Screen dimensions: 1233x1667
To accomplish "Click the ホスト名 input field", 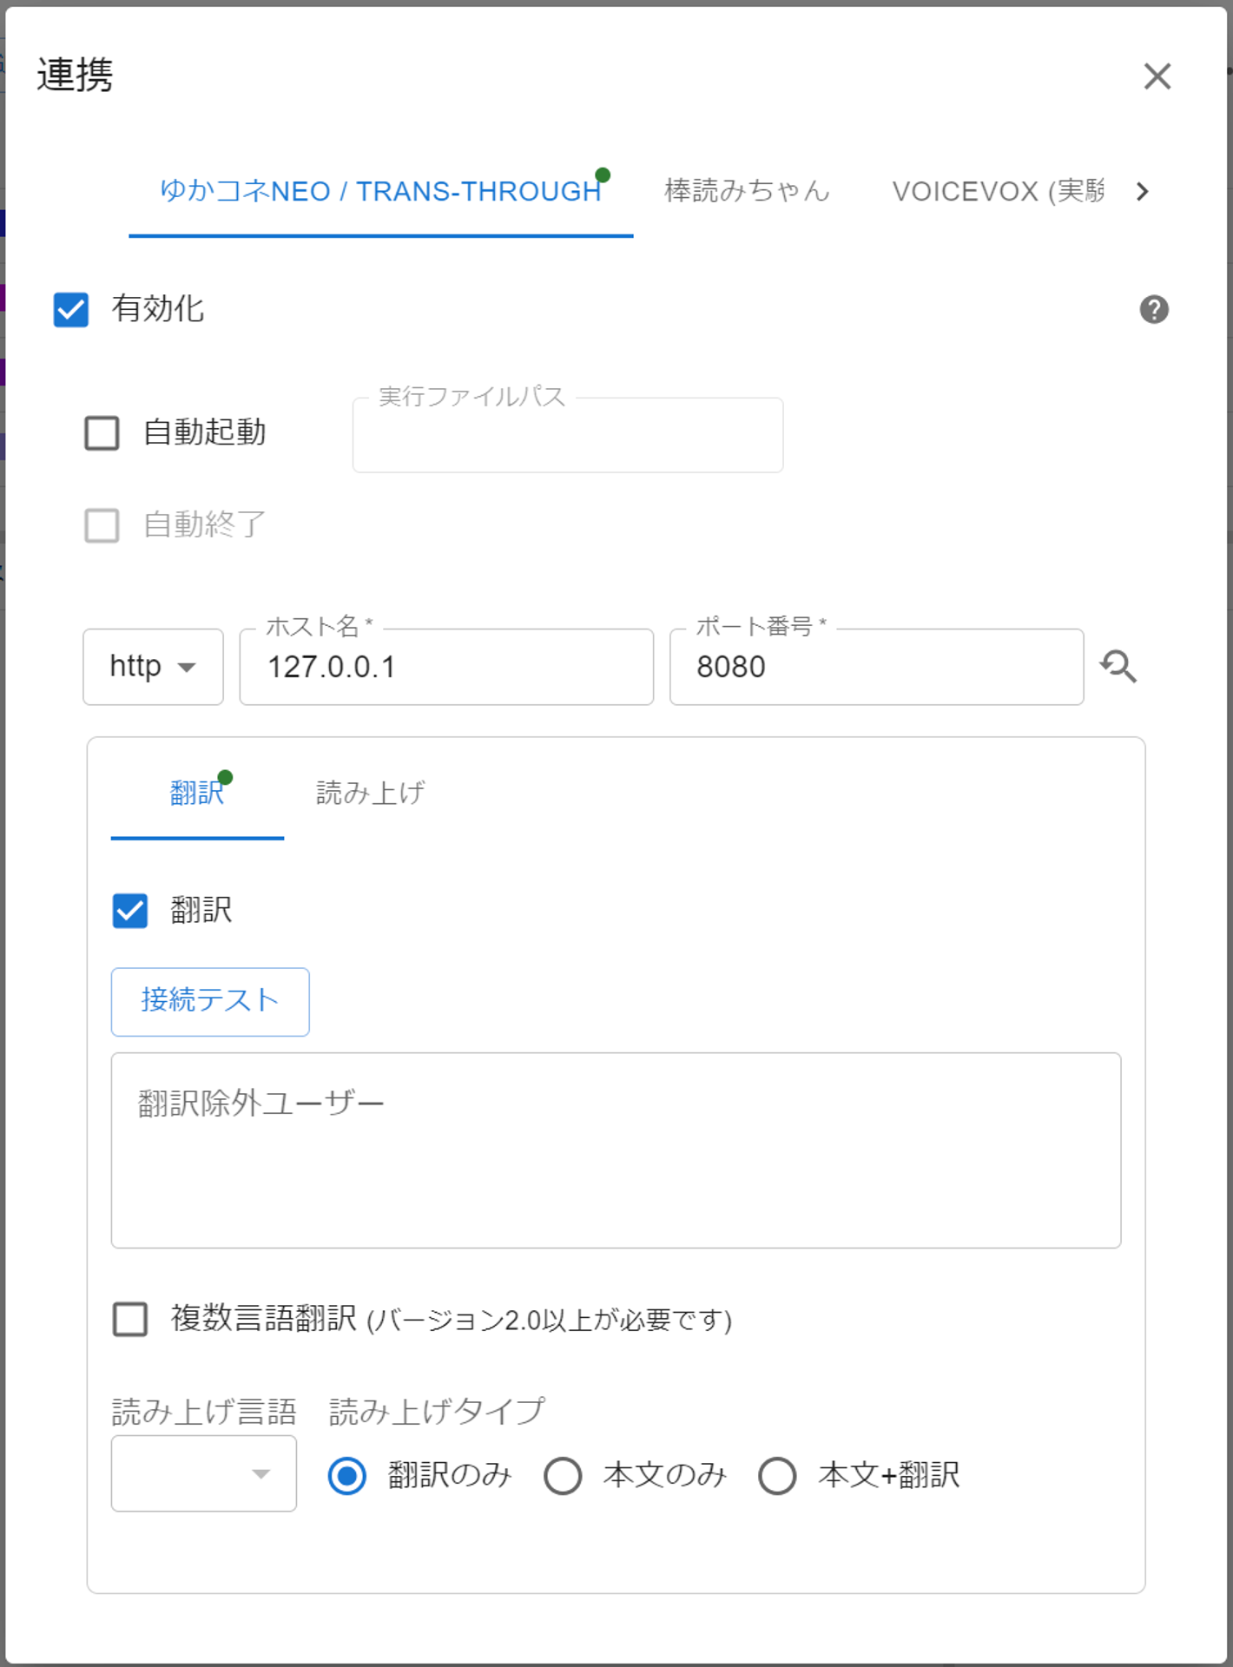I will coord(446,667).
